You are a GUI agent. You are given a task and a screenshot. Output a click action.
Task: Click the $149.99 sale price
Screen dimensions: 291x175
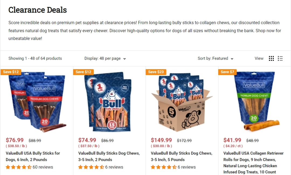(161, 140)
